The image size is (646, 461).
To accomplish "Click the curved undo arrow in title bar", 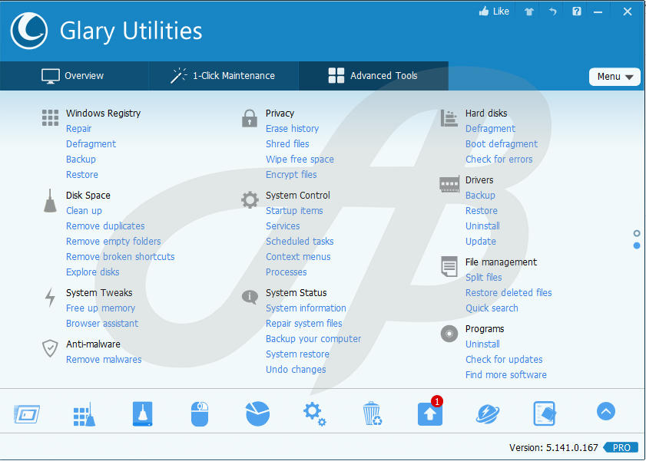I will click(552, 12).
